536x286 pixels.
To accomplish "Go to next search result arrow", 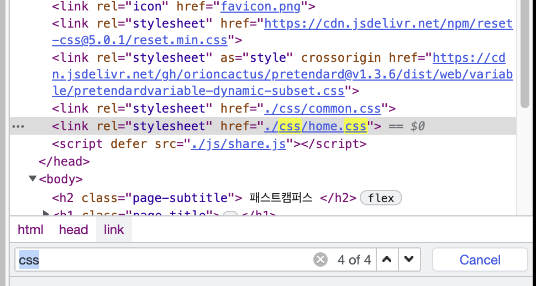I will 409,259.
